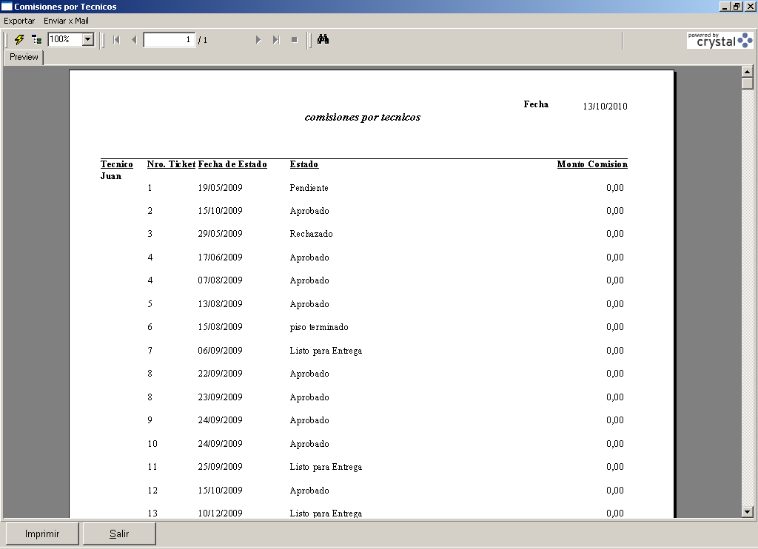Click 0,00 amount on Pendiente row
The height and width of the screenshot is (549, 758).
(x=615, y=188)
